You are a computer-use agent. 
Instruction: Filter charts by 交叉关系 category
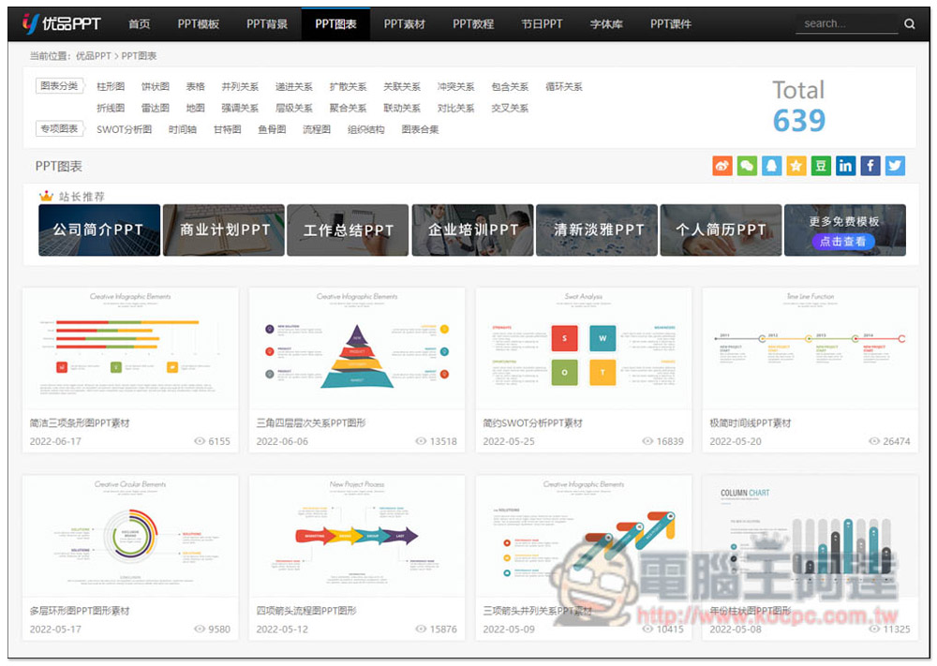[510, 108]
